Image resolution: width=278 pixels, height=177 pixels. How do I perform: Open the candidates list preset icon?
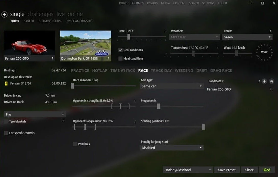[x=271, y=81]
